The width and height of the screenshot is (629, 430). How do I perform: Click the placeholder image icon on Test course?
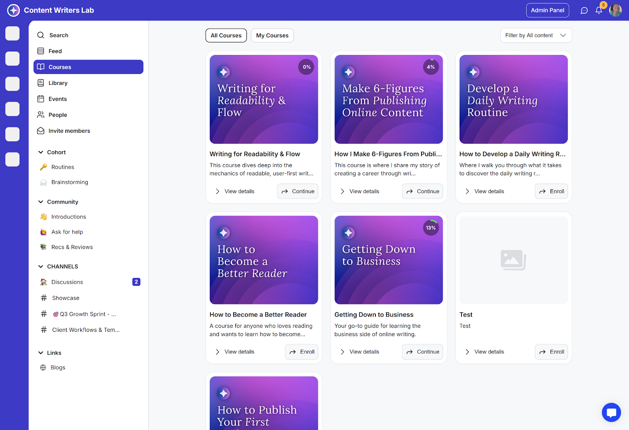click(513, 260)
